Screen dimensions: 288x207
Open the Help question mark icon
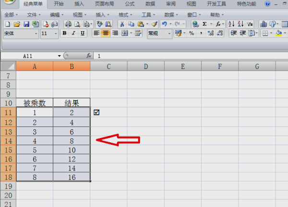(x=267, y=3)
